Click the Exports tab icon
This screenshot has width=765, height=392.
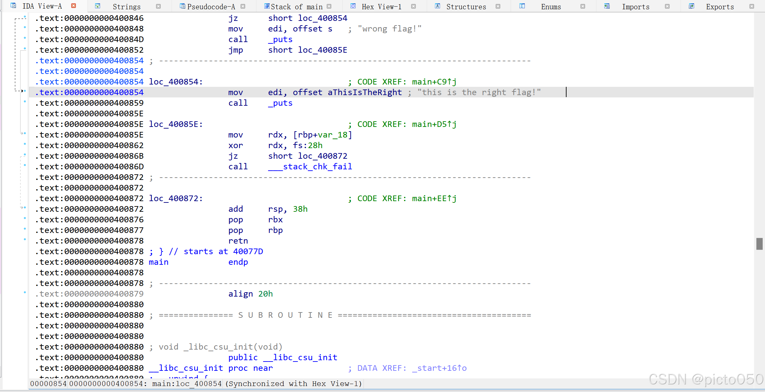point(691,6)
